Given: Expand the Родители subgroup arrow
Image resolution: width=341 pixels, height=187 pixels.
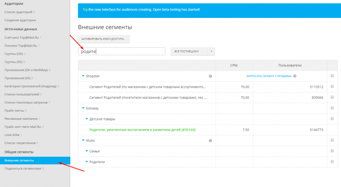Looking at the screenshot, I should pos(87,161).
